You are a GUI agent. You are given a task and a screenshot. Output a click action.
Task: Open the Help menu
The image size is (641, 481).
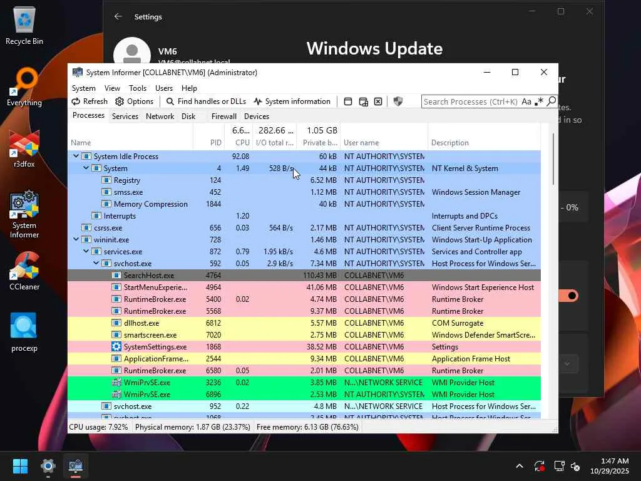[189, 88]
